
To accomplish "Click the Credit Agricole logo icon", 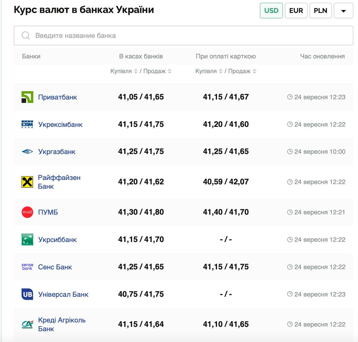I will [27, 324].
